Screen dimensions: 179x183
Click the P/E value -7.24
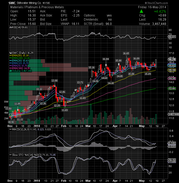(x=76, y=11)
